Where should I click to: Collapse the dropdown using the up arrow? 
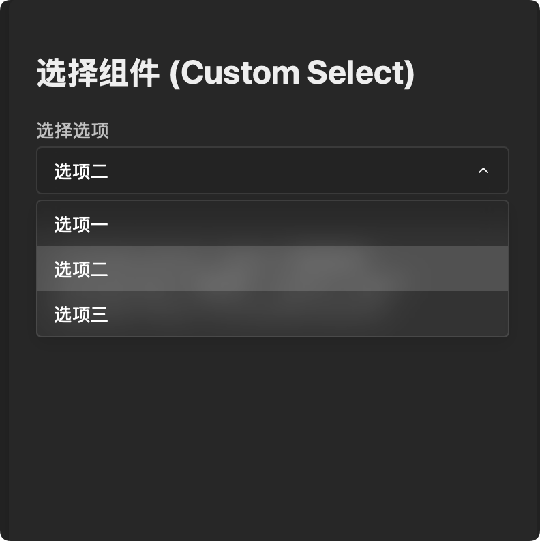click(483, 171)
